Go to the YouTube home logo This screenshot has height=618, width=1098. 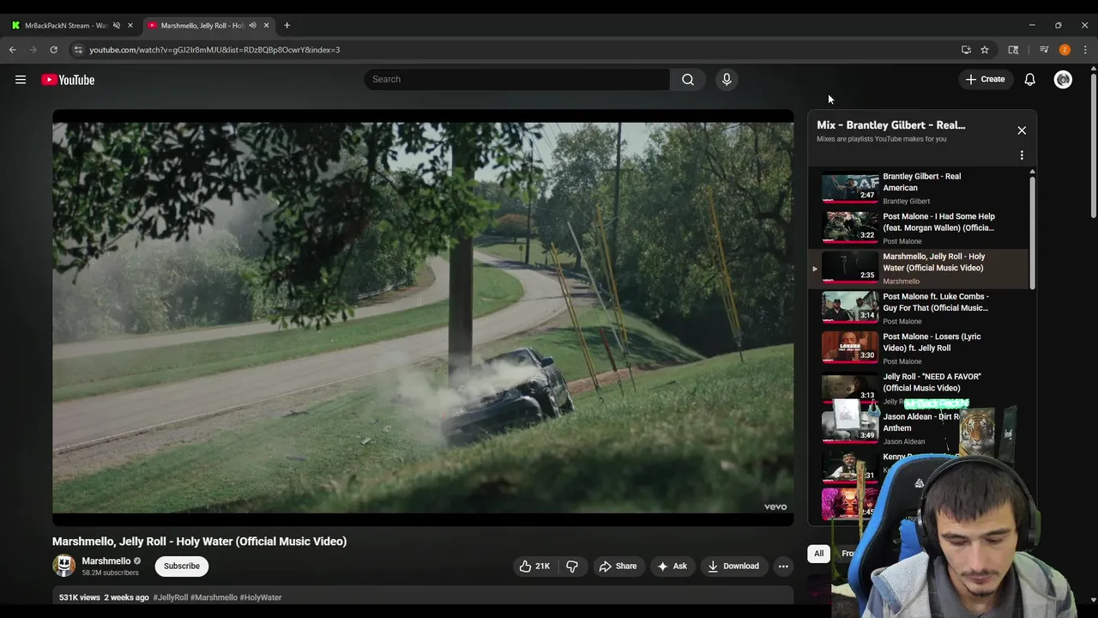point(68,80)
